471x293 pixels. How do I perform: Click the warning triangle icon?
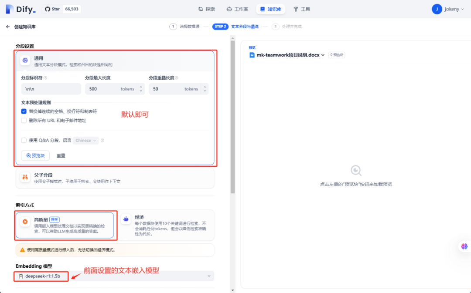point(22,250)
